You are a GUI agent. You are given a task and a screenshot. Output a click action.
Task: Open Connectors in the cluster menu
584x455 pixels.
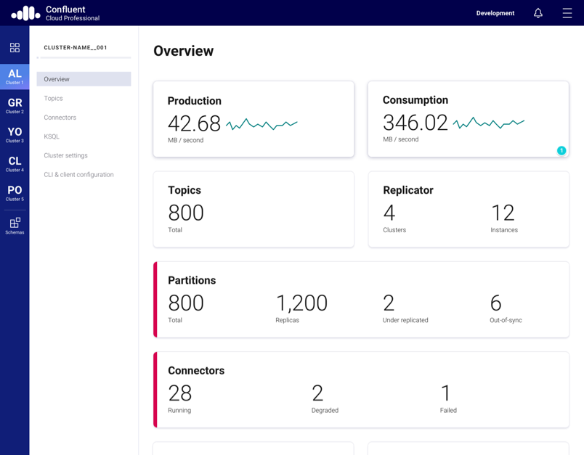coord(60,118)
